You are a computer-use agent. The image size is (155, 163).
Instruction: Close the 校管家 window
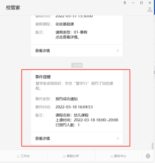click(x=150, y=3)
